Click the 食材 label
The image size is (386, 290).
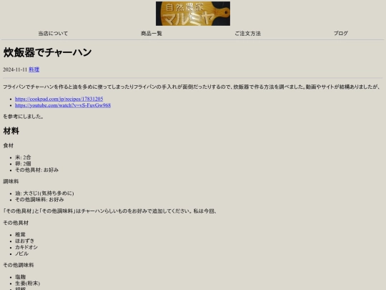point(8,145)
